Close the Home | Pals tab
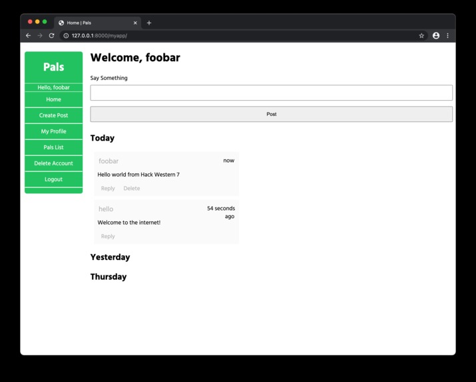Viewport: 476px width, 382px height. point(135,23)
